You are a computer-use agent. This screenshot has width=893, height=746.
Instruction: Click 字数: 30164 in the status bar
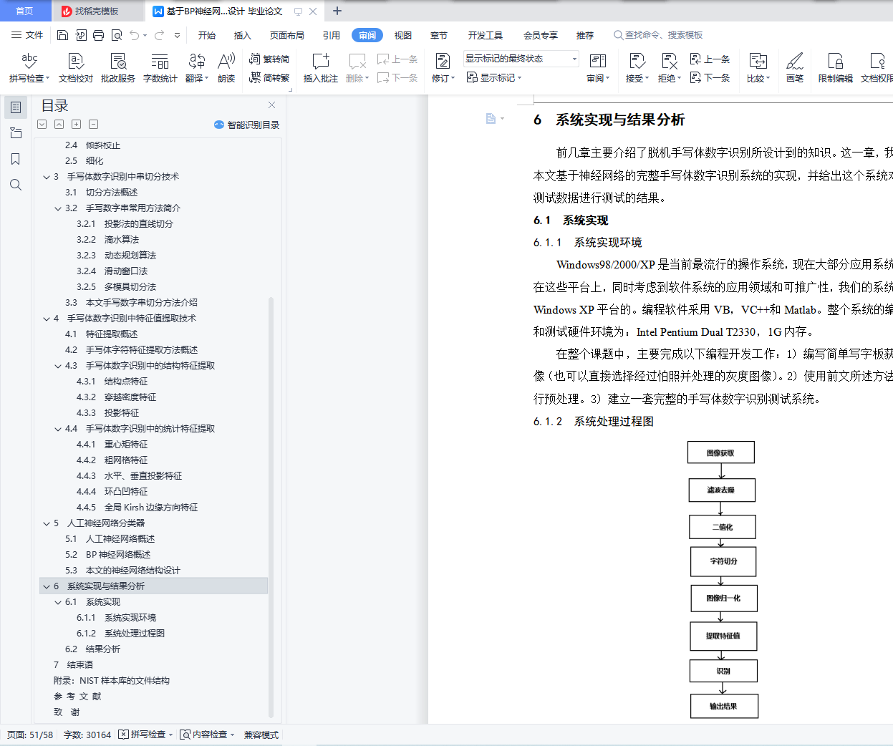click(87, 735)
